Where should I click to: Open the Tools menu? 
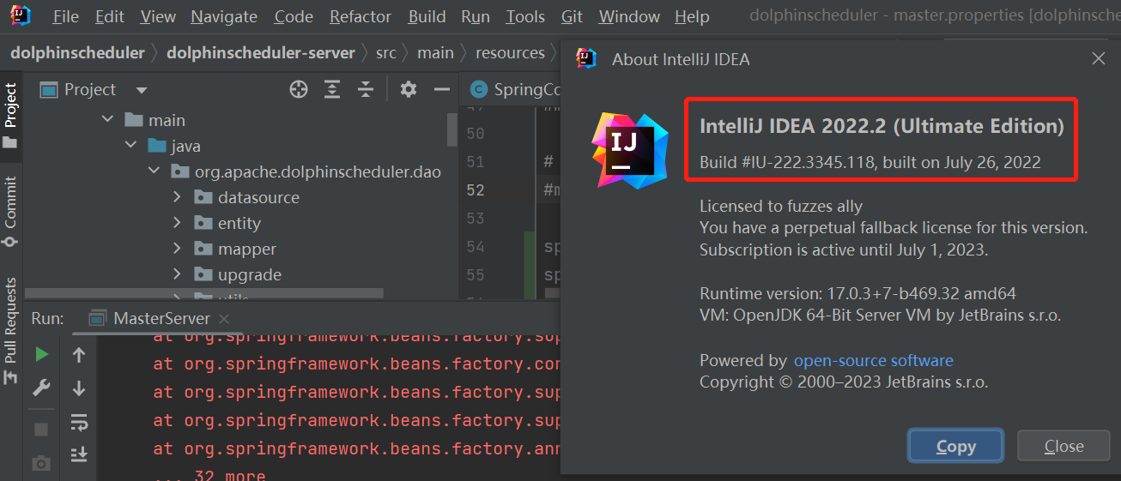[x=525, y=16]
